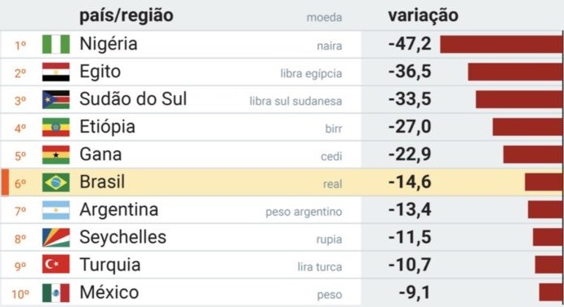Click the 10º ranking number

[20, 295]
